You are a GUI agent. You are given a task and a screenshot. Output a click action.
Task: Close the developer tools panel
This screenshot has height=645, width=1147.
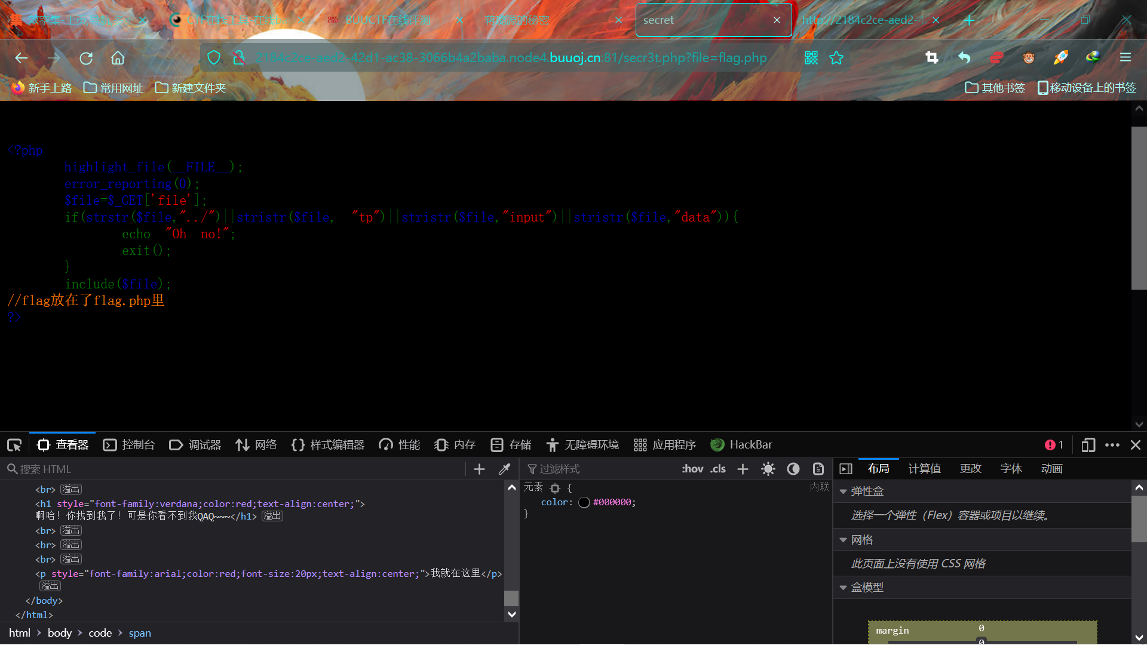(1136, 445)
